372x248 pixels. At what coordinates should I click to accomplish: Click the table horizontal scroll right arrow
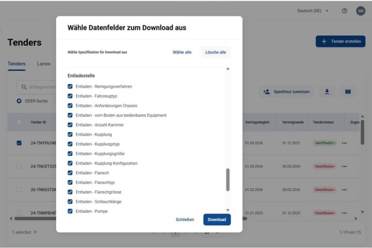356,218
